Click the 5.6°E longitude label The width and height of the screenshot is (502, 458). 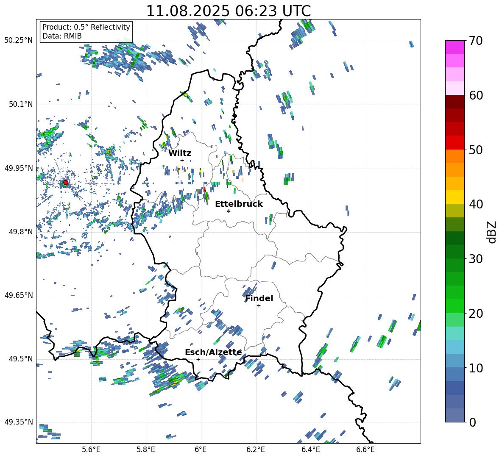point(91,450)
